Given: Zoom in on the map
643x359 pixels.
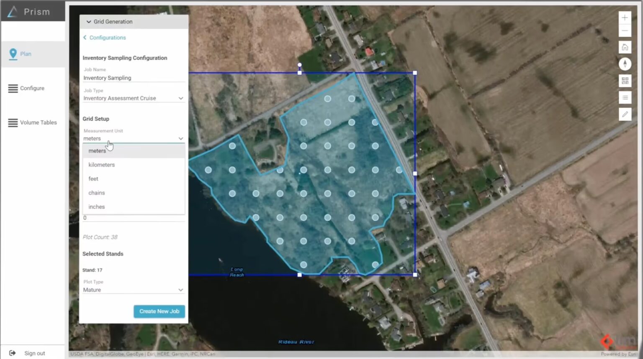Looking at the screenshot, I should click(x=625, y=18).
